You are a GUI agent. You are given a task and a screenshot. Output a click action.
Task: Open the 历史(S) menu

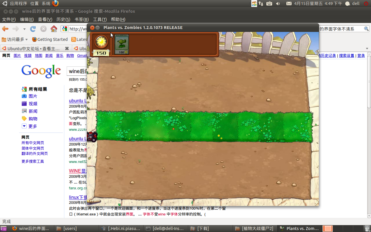pyautogui.click(x=63, y=19)
